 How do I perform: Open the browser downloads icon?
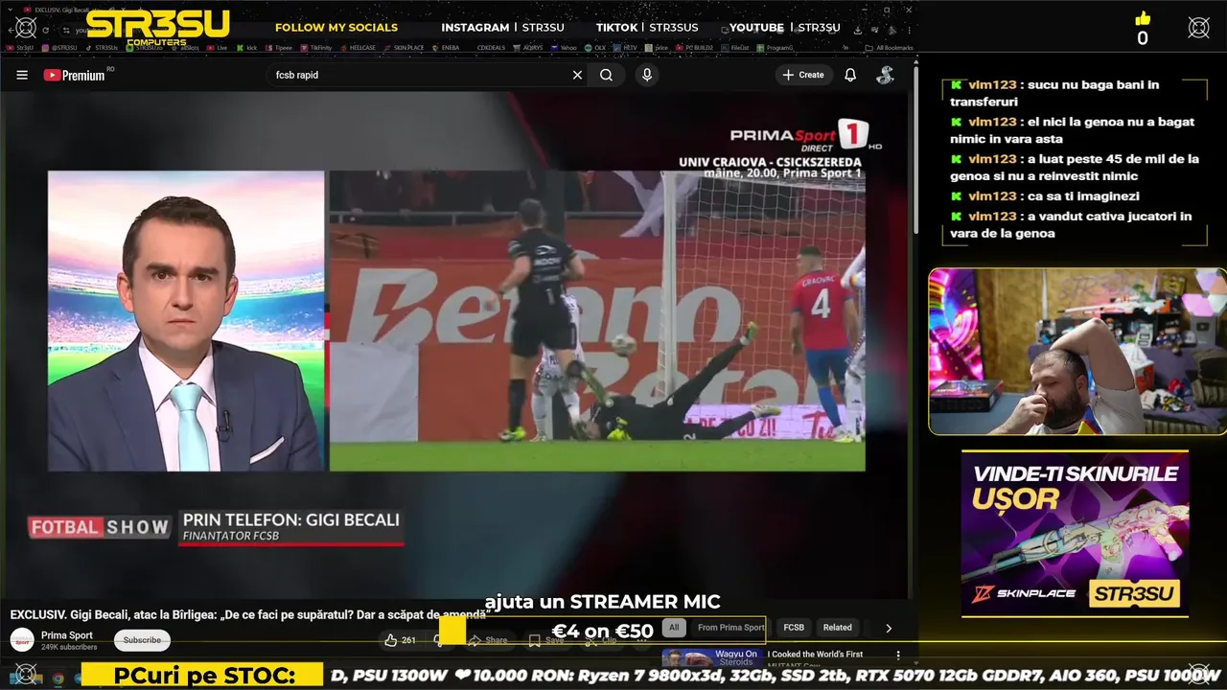[858, 30]
